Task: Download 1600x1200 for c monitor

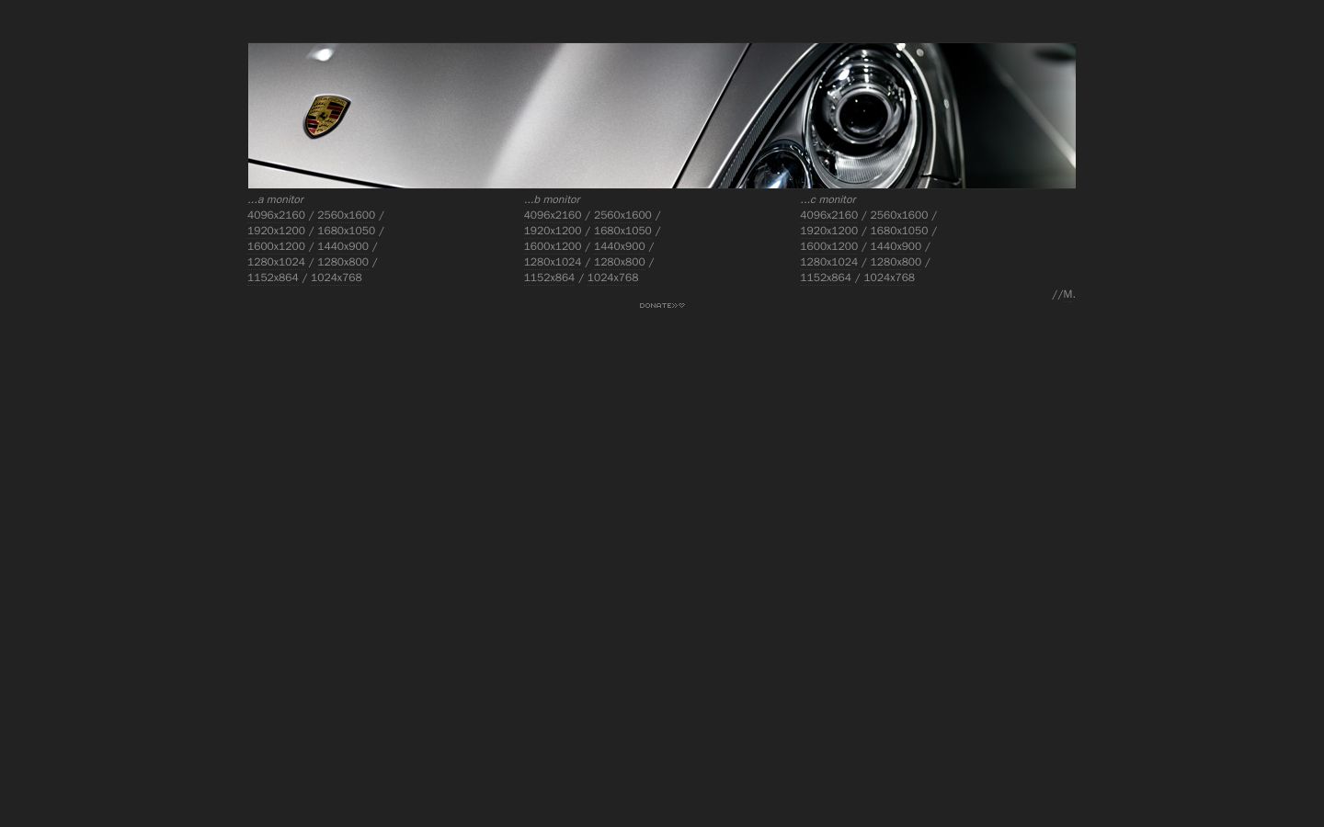Action: coord(829,246)
